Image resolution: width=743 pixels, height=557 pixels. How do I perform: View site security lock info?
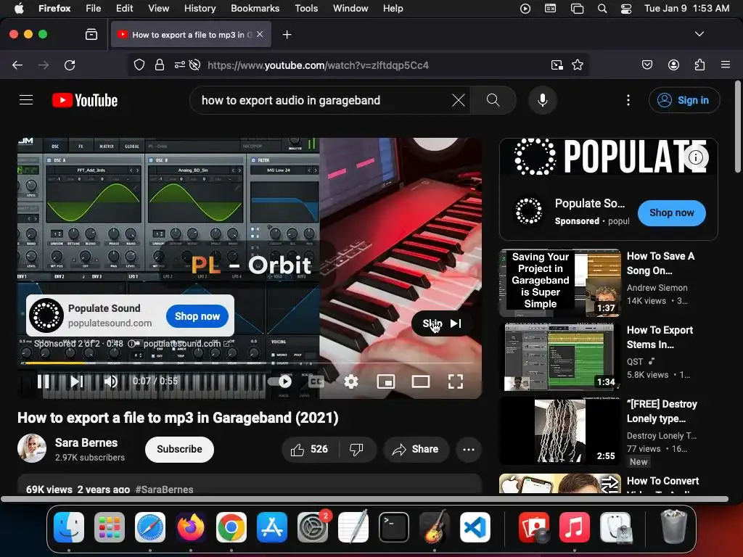tap(160, 65)
